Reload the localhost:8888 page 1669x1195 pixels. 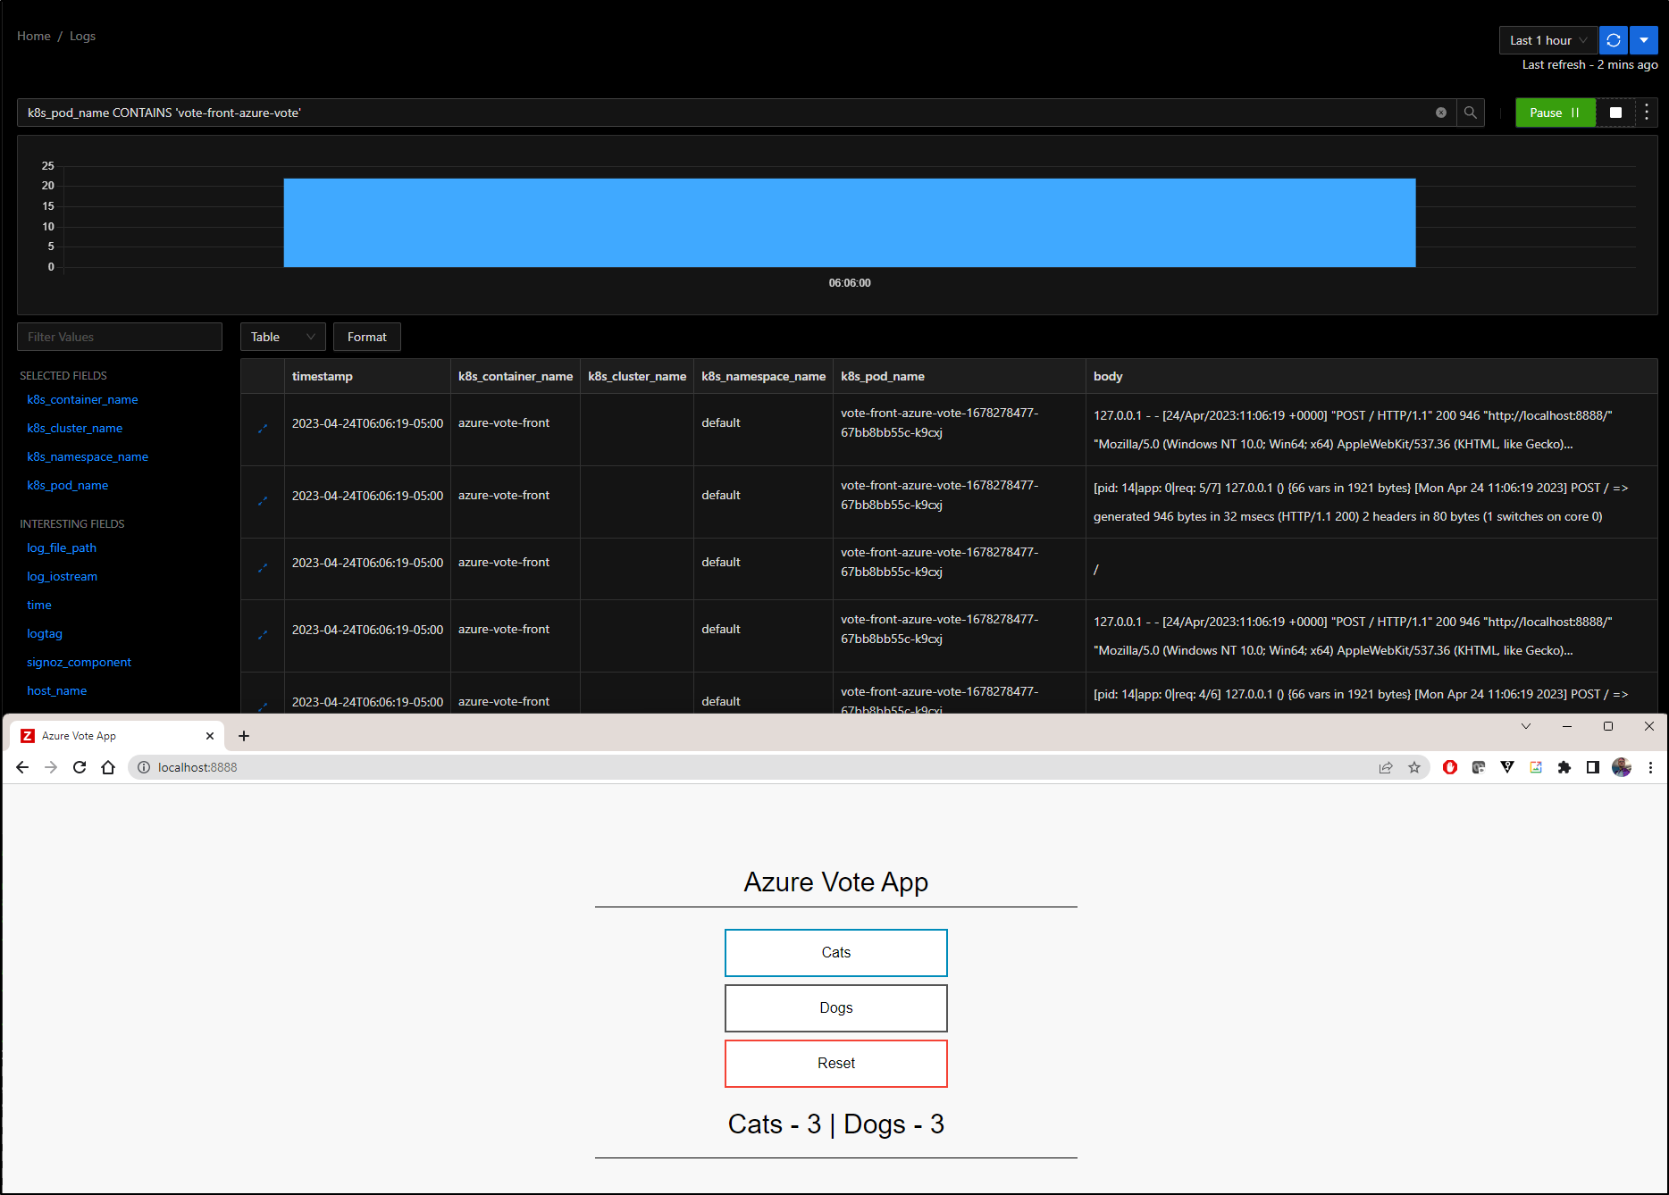[80, 767]
